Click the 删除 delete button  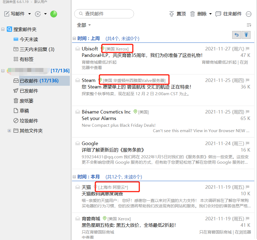coord(198,14)
